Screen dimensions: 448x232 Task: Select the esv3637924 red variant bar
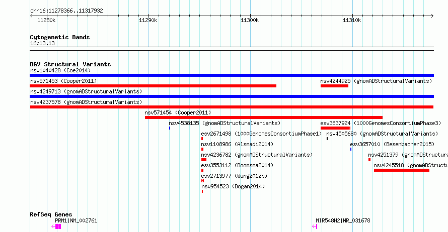tap(335, 128)
